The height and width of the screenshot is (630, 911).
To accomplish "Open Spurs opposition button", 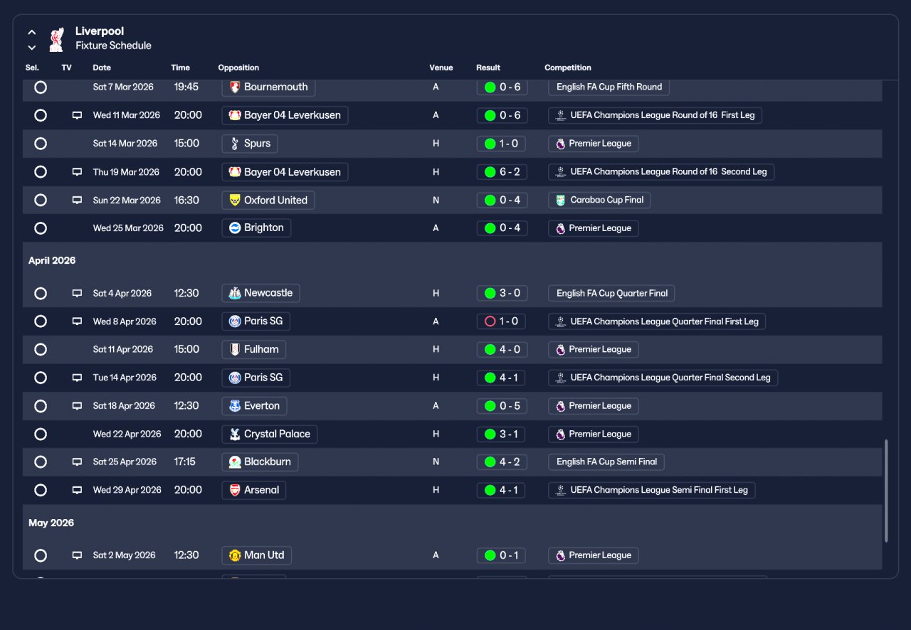I will coord(250,144).
